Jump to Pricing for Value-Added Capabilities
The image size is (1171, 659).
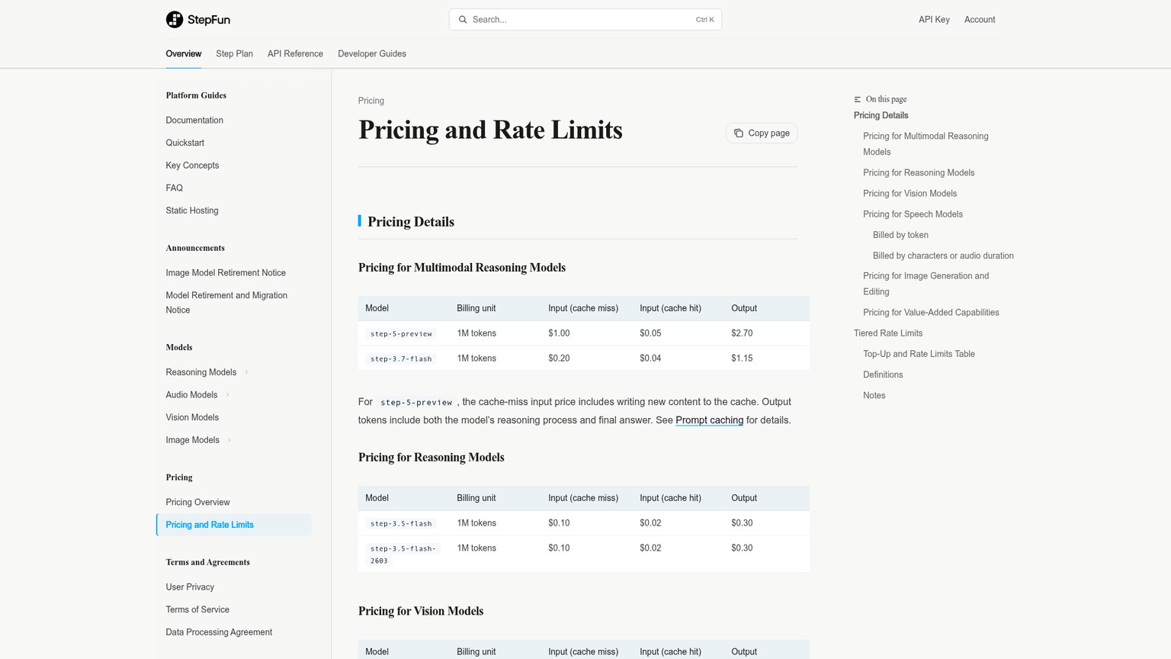point(931,313)
